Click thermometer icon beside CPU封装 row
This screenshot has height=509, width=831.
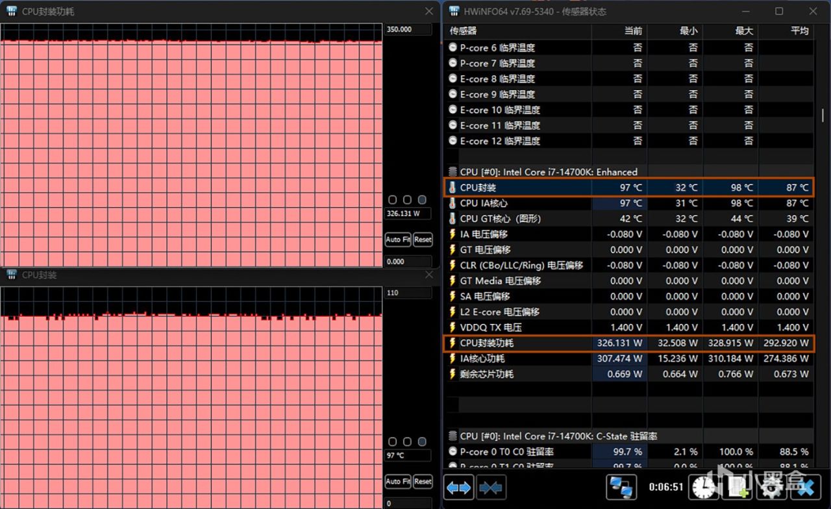pos(453,188)
